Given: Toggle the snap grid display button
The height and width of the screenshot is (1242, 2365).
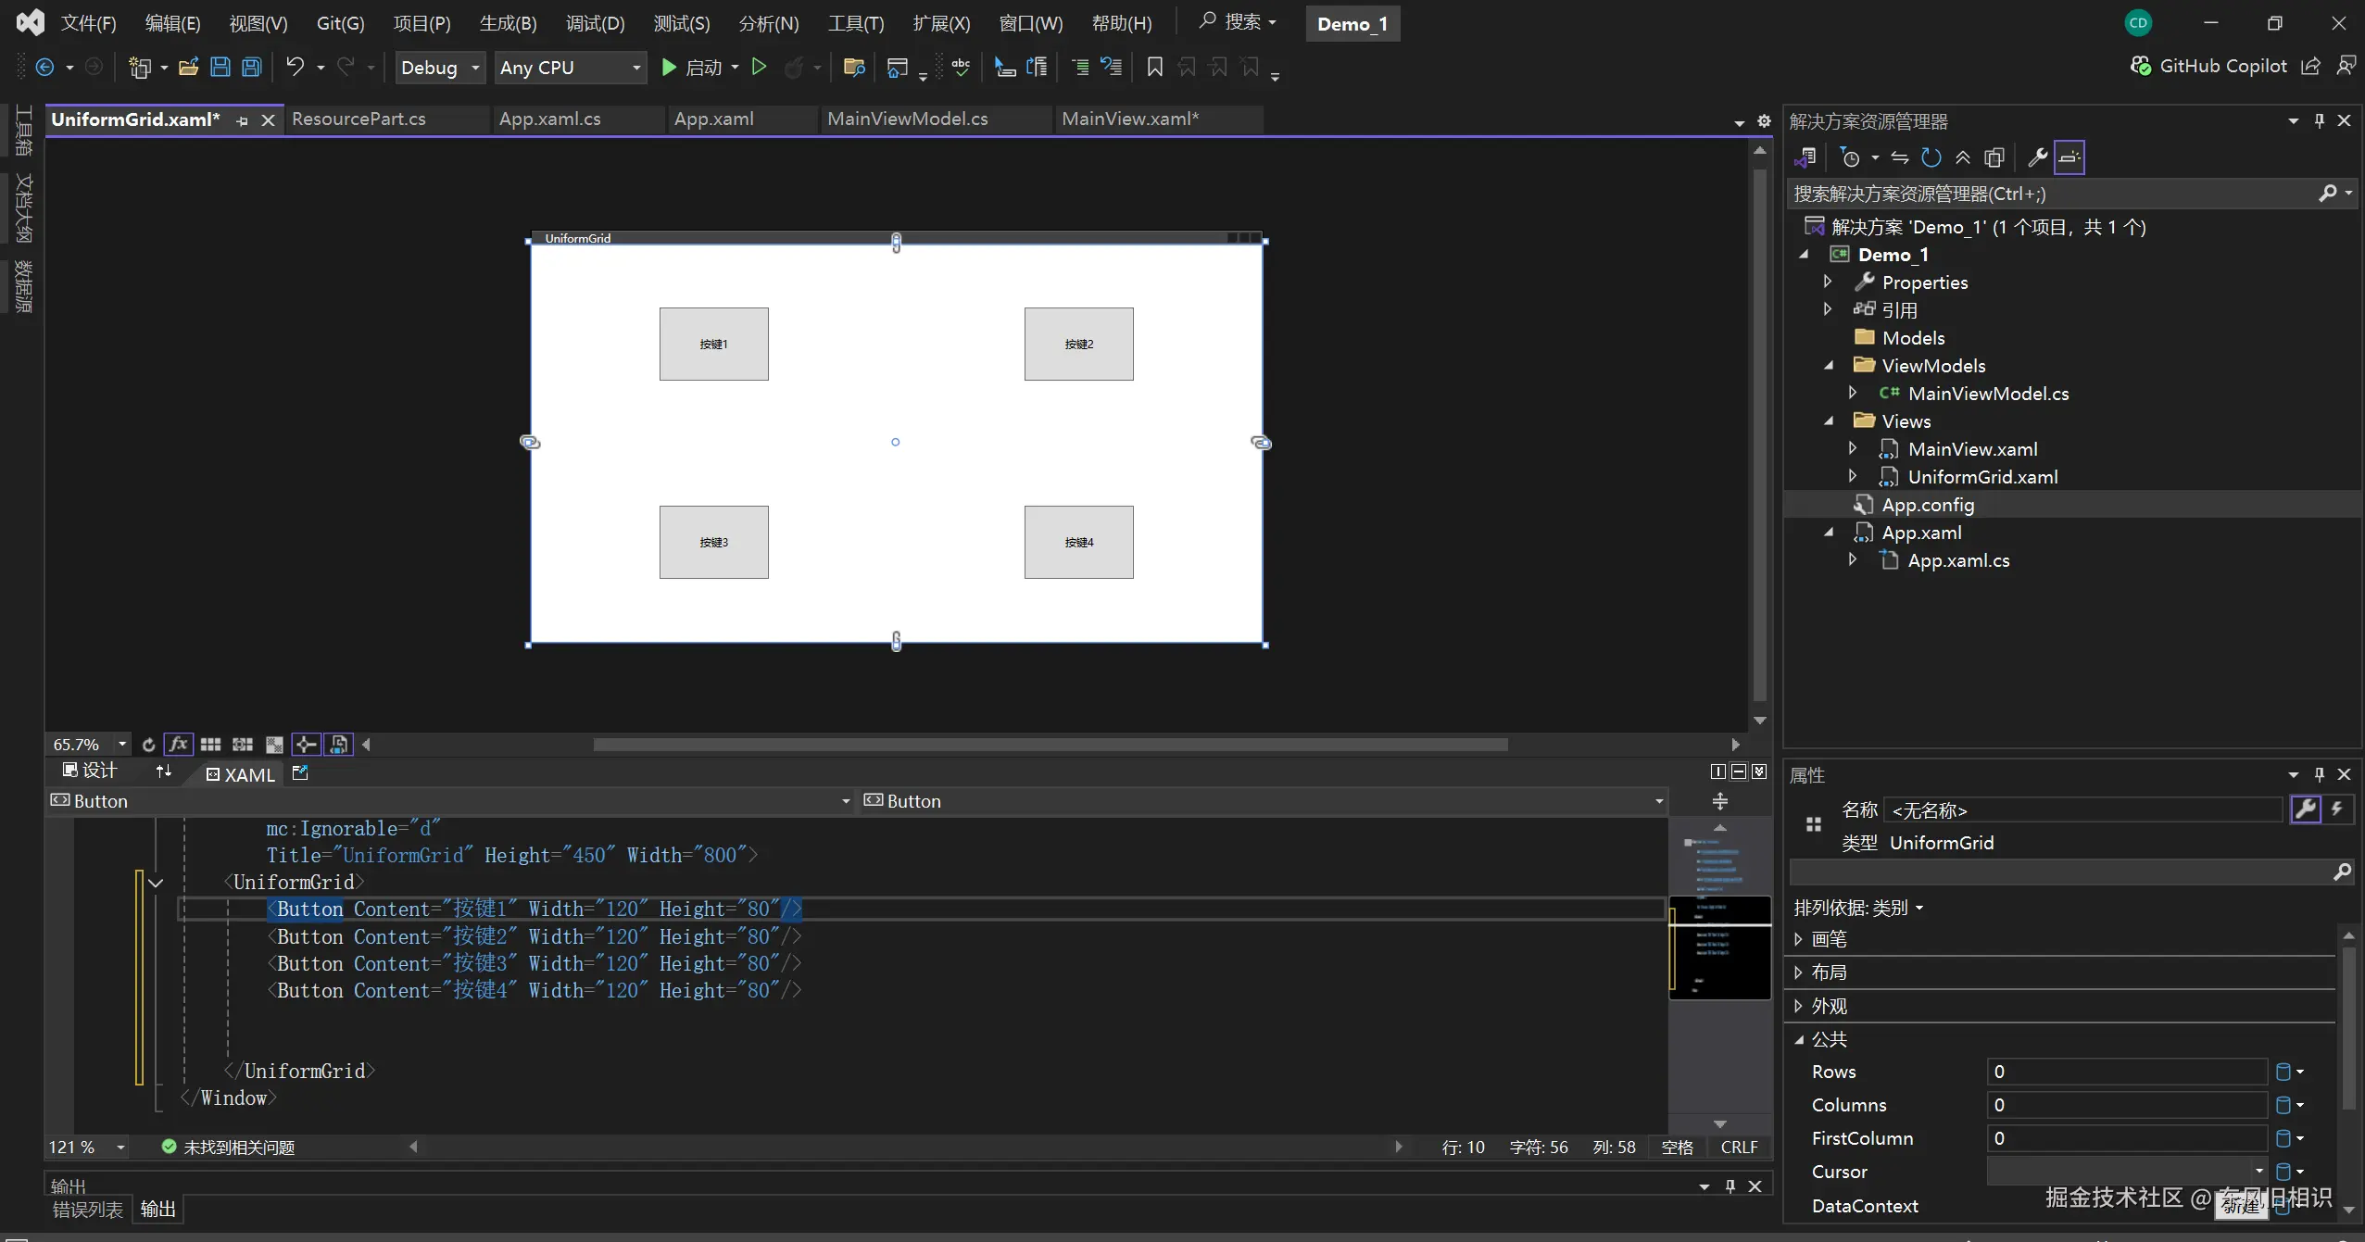Looking at the screenshot, I should [211, 745].
